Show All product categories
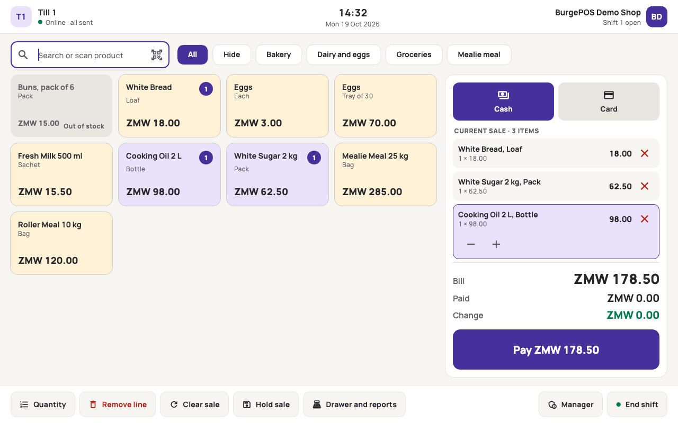Screen dimensions: 678x423 tap(192, 54)
